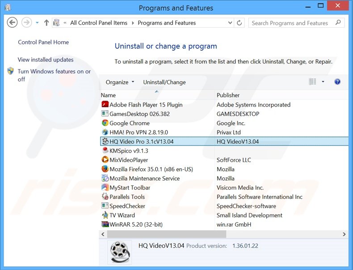
Task: Click publisher Privax Ltd
Action: click(x=228, y=132)
